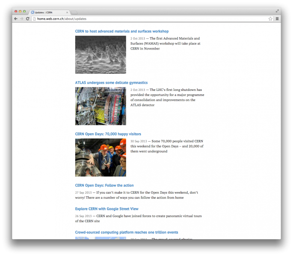The width and height of the screenshot is (293, 256).
Task: Click the green zoom window button
Action: 24,12
